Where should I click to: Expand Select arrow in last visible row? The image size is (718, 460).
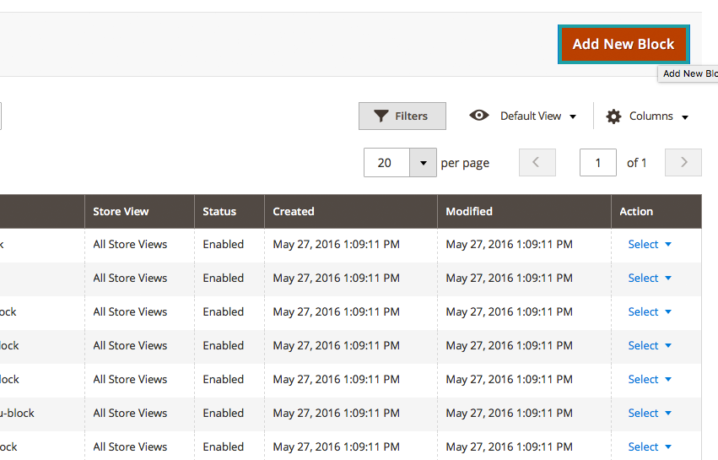[668, 447]
